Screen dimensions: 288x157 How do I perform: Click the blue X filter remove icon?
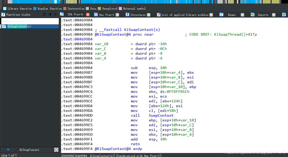pos(8,150)
